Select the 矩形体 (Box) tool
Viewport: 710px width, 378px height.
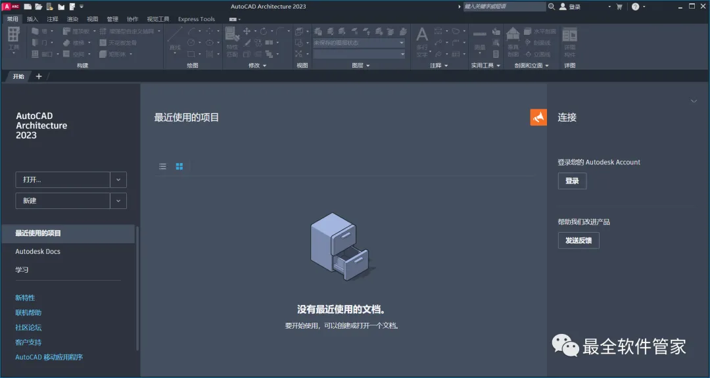(x=116, y=54)
